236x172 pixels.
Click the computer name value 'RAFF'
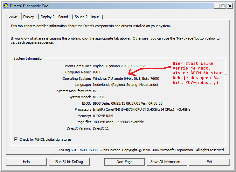97,72
